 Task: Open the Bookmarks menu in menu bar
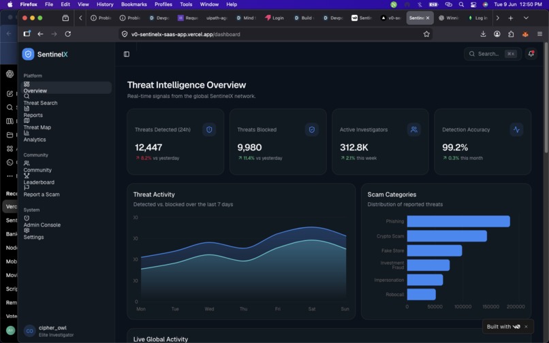[x=134, y=5]
